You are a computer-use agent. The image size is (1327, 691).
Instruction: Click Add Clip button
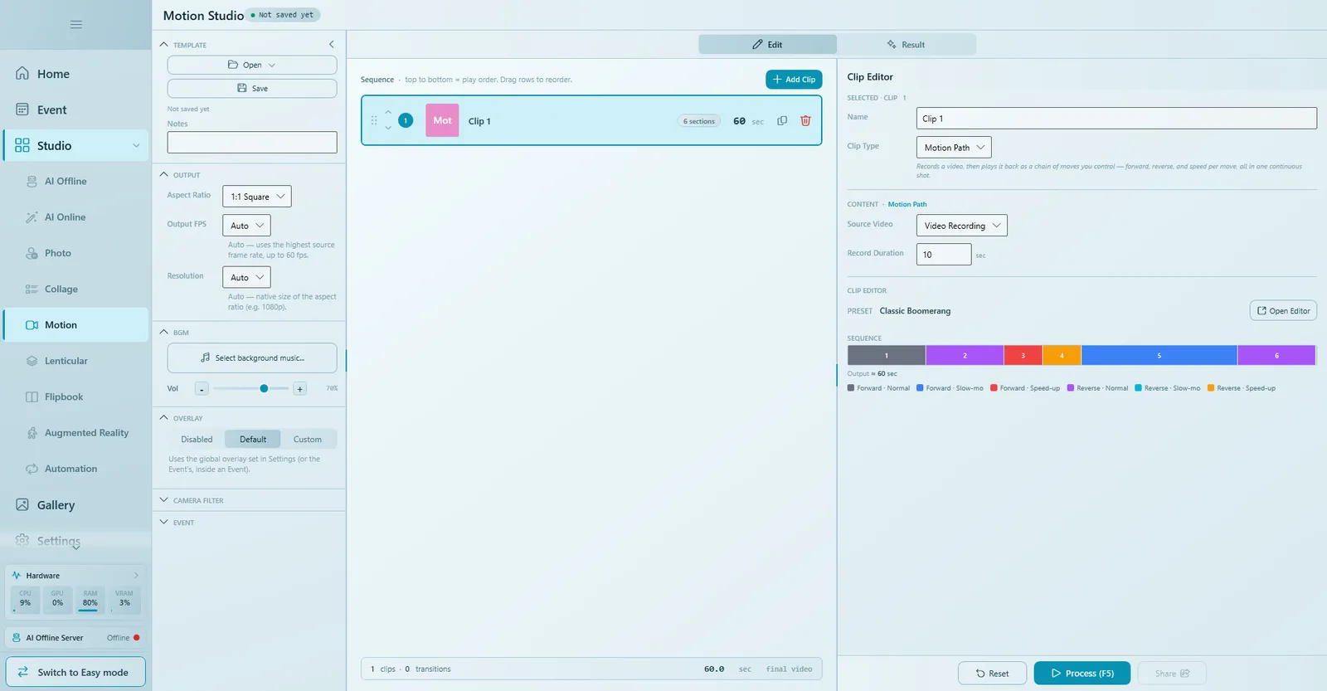click(x=794, y=80)
